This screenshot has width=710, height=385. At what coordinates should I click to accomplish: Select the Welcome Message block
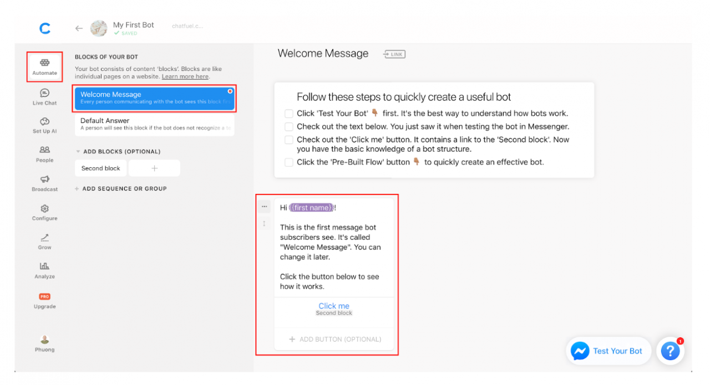(x=154, y=98)
